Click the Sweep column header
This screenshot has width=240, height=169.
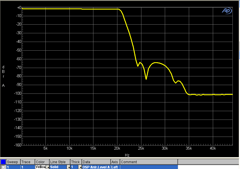[13, 162]
